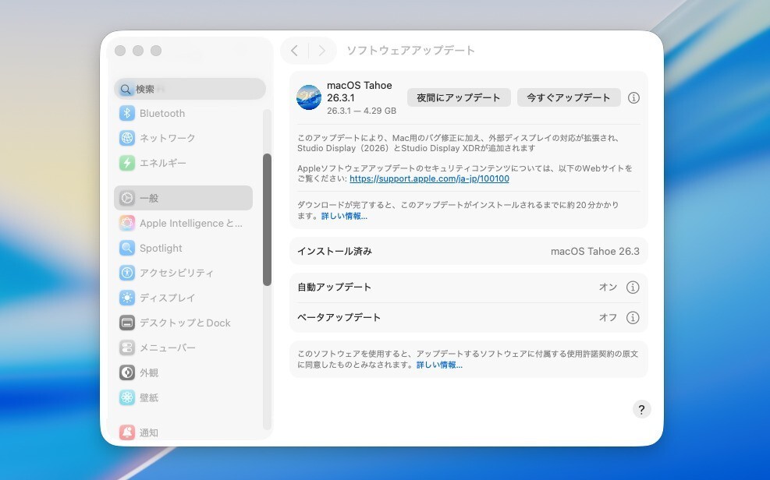Click the Bluetooth icon in sidebar
Viewport: 770px width, 480px height.
[127, 114]
